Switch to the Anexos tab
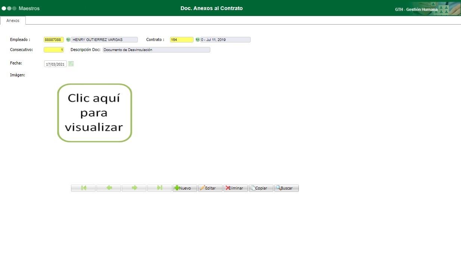Screen dimensions: 461x260 click(13, 20)
